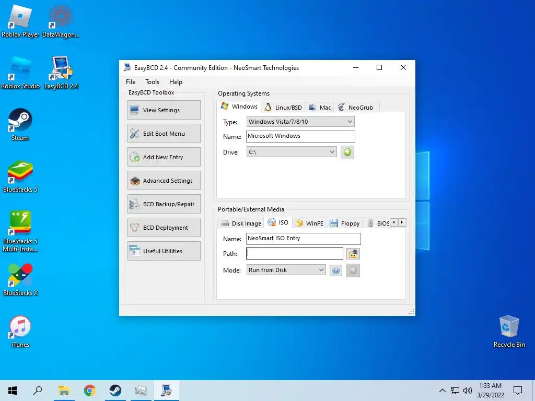Viewport: 535px width, 401px height.
Task: Switch to Steam in the taskbar
Action: click(x=115, y=391)
